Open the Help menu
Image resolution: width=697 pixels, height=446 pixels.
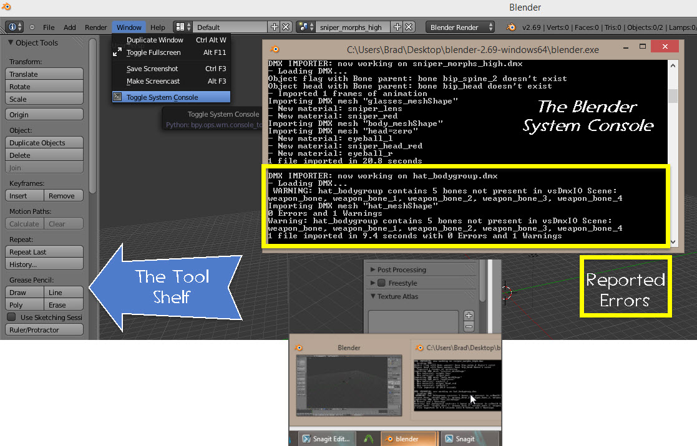coord(157,27)
